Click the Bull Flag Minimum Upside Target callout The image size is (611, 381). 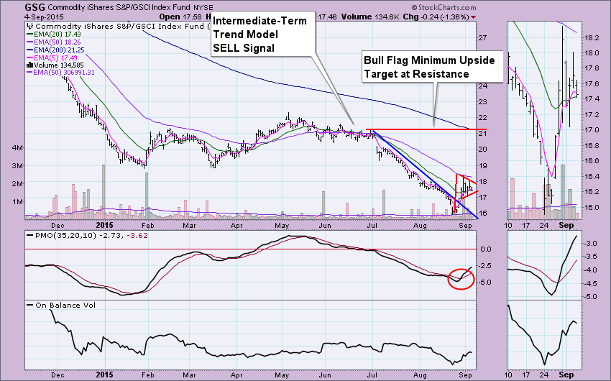coord(433,67)
